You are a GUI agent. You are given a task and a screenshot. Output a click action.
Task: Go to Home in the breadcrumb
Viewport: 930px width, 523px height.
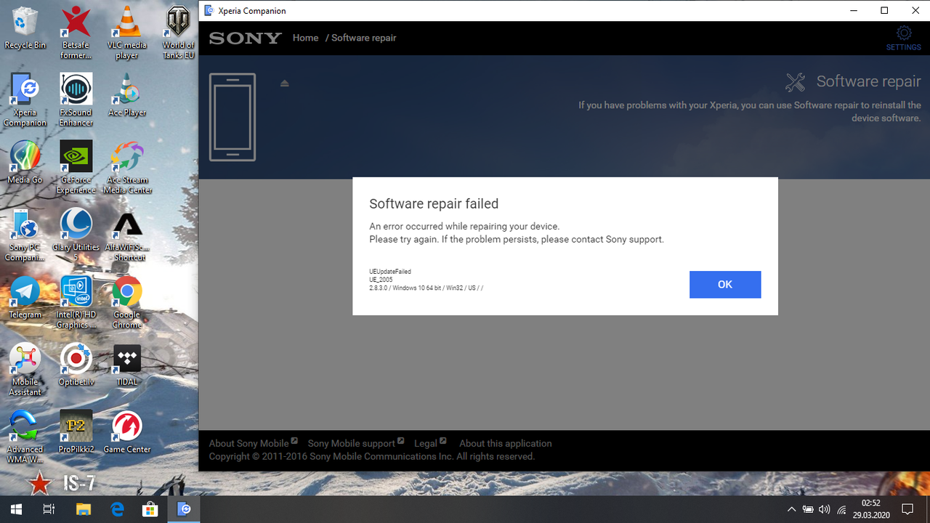pyautogui.click(x=305, y=38)
